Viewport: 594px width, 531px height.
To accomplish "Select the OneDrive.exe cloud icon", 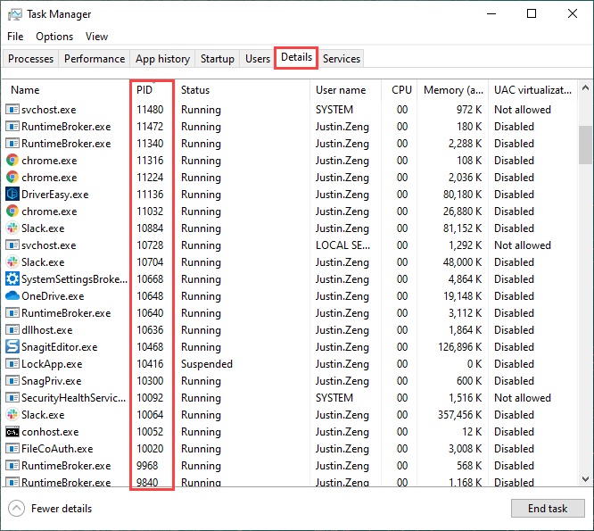I will click(12, 296).
